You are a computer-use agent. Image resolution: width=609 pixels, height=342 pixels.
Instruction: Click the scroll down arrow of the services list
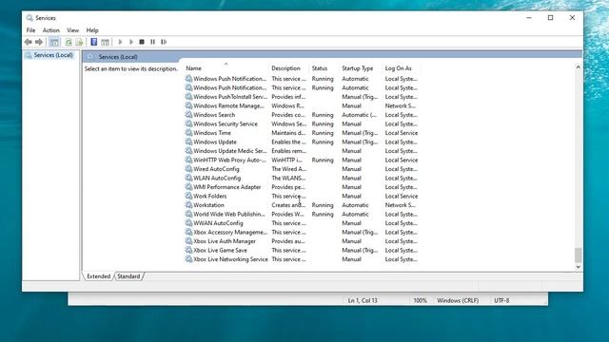click(578, 267)
